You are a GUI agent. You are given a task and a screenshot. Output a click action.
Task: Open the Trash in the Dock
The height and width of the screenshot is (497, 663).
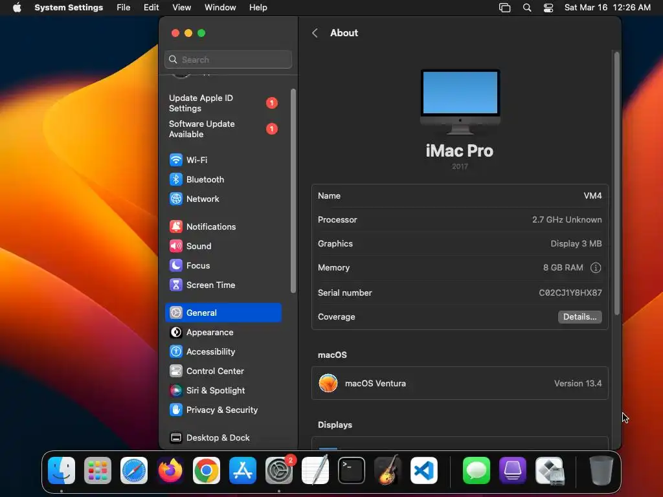coord(601,470)
